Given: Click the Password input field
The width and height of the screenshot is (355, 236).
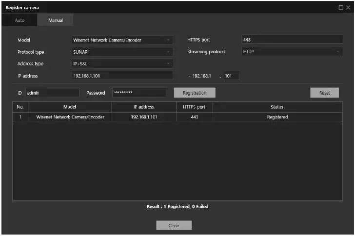Looking at the screenshot, I should (x=139, y=93).
